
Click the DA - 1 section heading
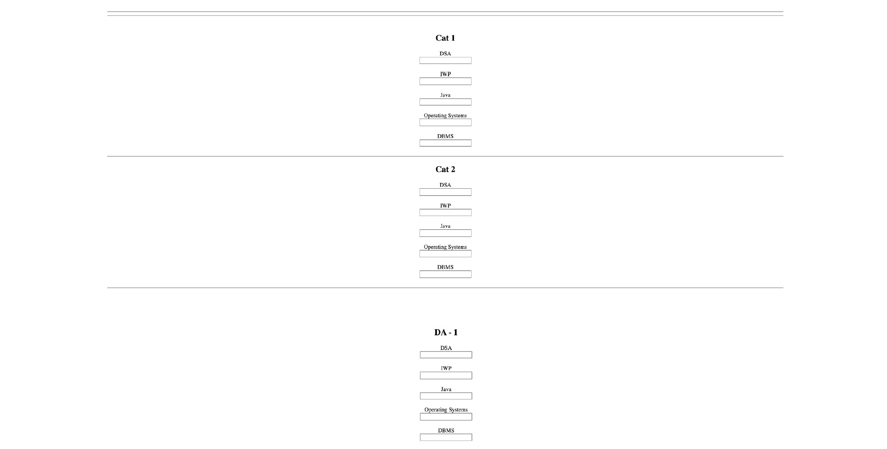point(446,332)
